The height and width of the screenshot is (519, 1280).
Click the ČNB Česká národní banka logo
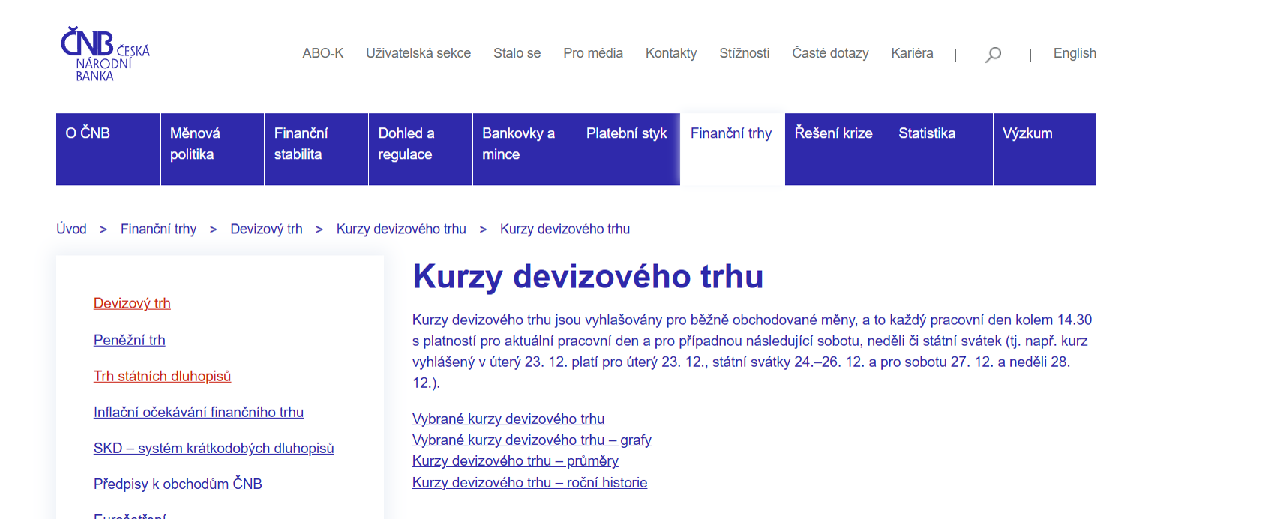tap(105, 54)
